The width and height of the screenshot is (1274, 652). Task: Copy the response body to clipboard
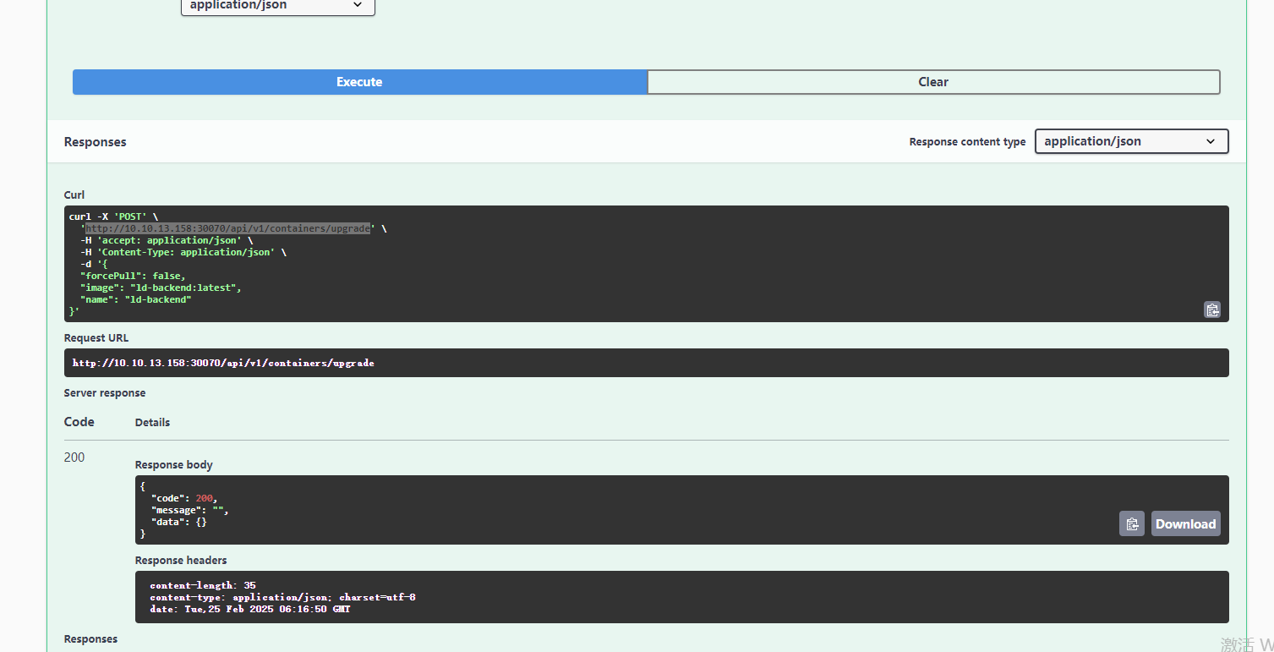tap(1132, 523)
